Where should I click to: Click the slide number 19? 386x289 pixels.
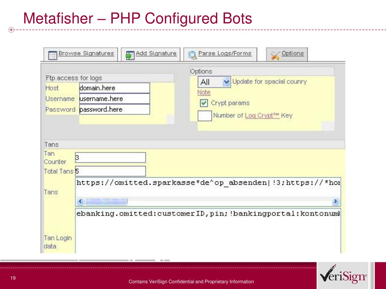(13, 278)
